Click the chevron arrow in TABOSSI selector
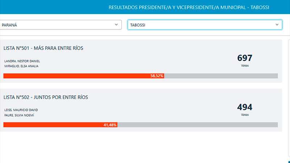Screen dimensions: 290x163 [277, 25]
